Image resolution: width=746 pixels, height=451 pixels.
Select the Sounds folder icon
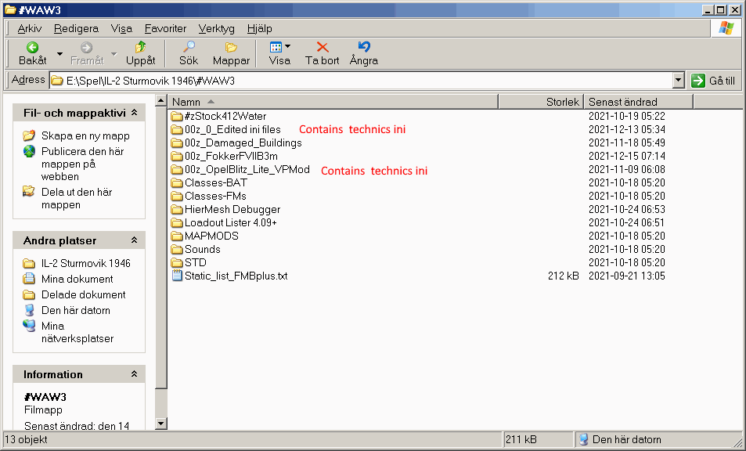click(x=177, y=249)
